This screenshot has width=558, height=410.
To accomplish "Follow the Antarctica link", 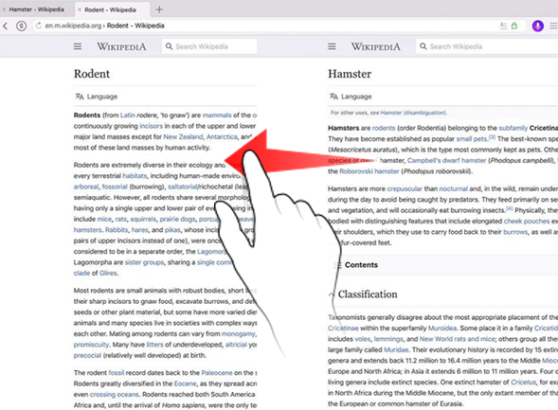I will (222, 137).
